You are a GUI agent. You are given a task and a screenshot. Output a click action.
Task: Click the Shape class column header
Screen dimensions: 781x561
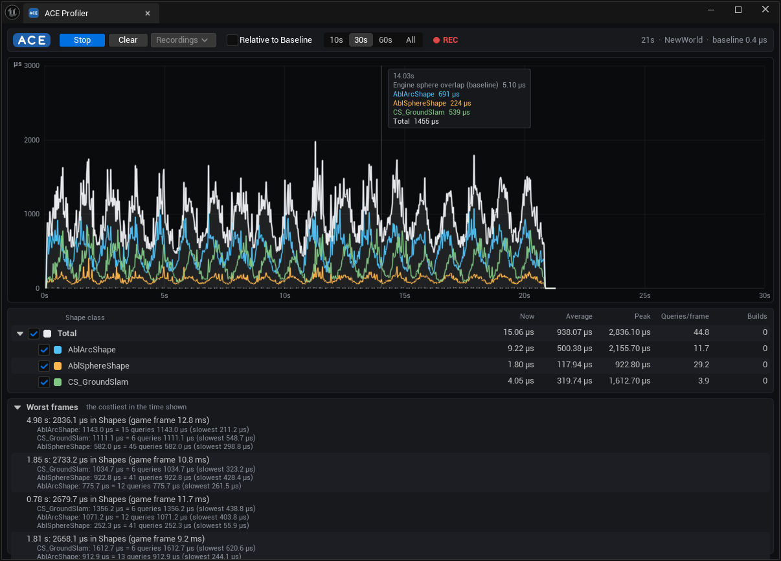tap(85, 317)
